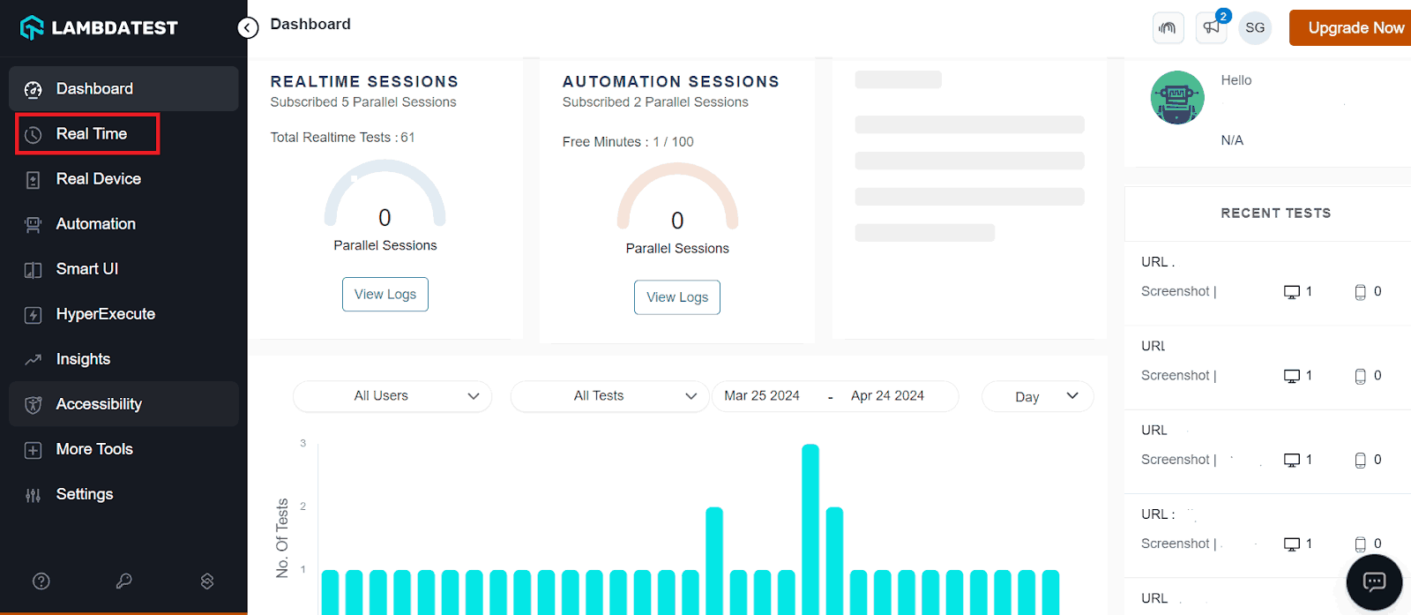Click the Accessibility shield icon
The image size is (1411, 615).
pos(33,404)
